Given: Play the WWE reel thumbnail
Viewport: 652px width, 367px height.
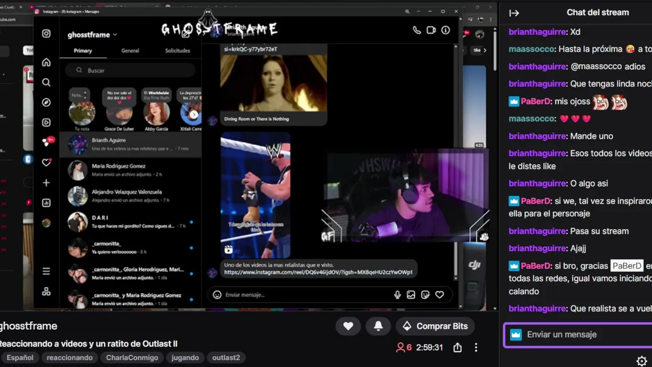Looking at the screenshot, I should point(255,195).
